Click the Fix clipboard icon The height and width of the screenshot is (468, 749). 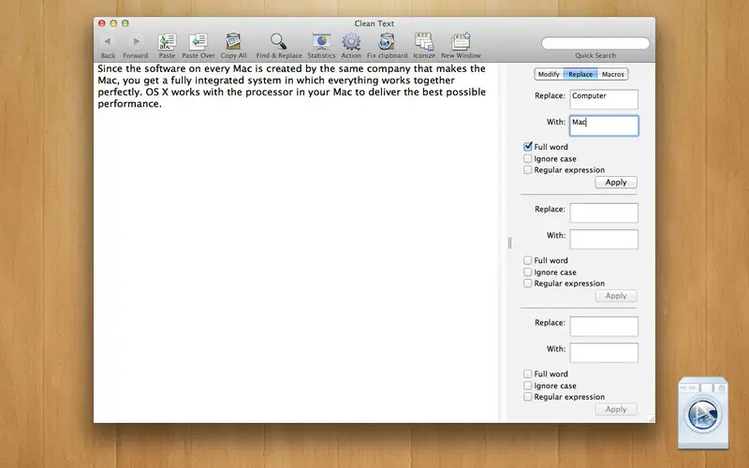tap(387, 41)
